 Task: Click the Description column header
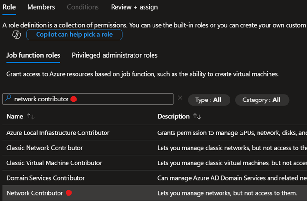[173, 116]
